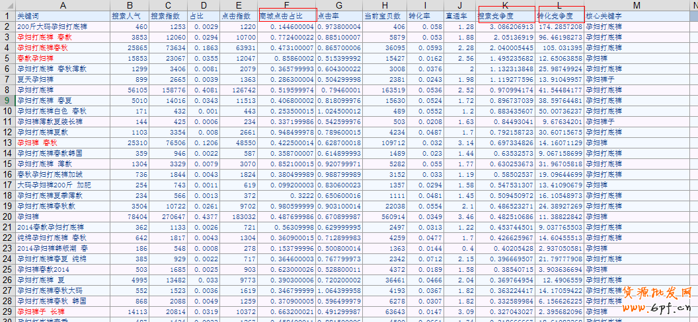Select row 20 header
This screenshot has width=698, height=322.
7,216
